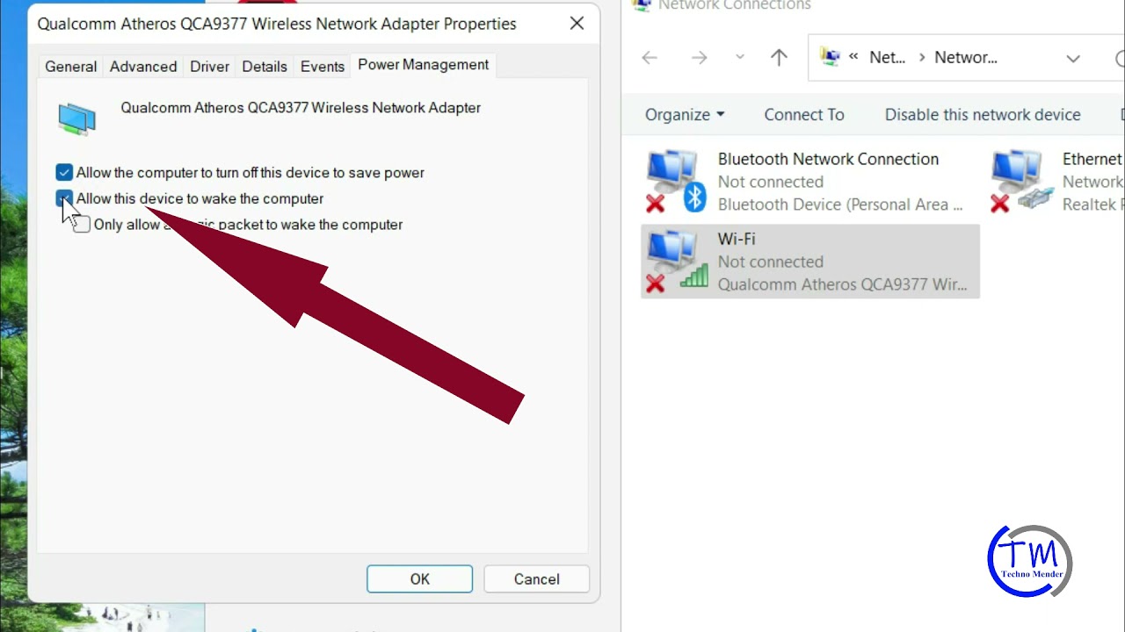Viewport: 1125px width, 632px height.
Task: Open the General tab
Action: point(71,67)
